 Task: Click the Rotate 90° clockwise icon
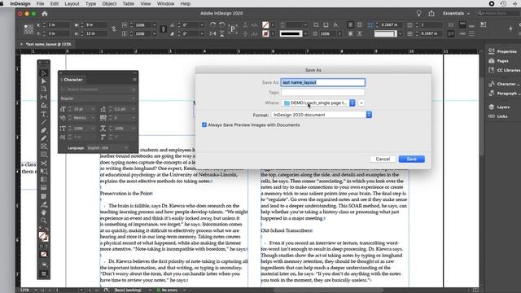point(213,25)
